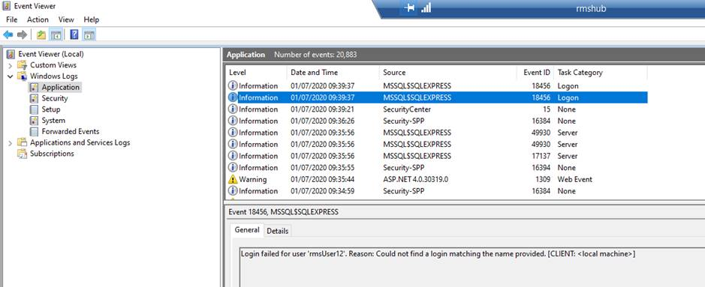Screen dimensions: 705x287
Task: Sort by Task Category column header
Action: pos(600,72)
